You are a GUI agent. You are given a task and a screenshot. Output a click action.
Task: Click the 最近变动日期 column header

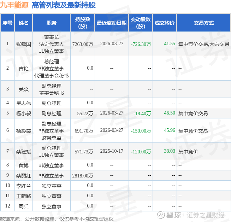pyautogui.click(x=112, y=23)
